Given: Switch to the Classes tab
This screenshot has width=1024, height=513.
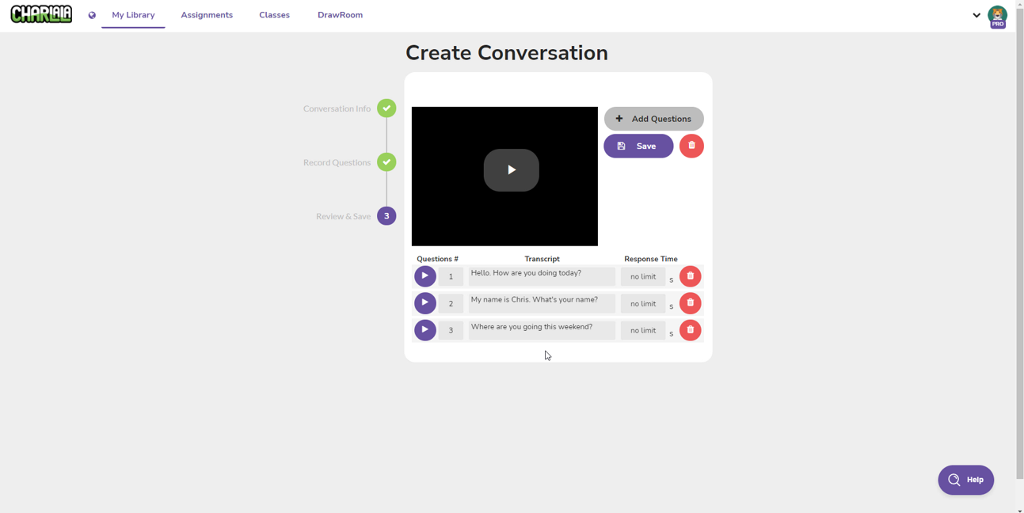Looking at the screenshot, I should coord(274,15).
